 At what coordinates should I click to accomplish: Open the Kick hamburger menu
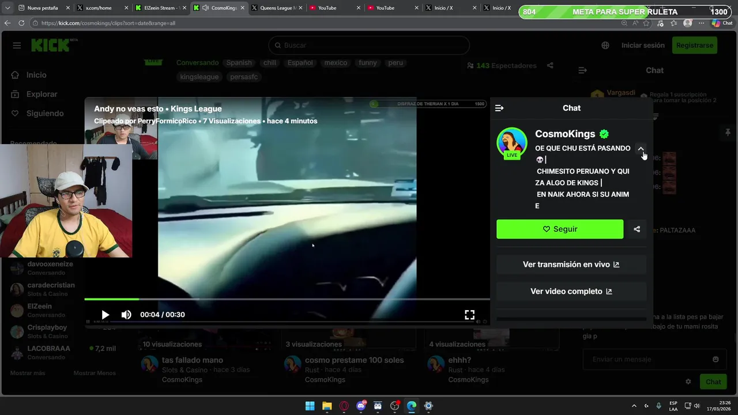(17, 46)
